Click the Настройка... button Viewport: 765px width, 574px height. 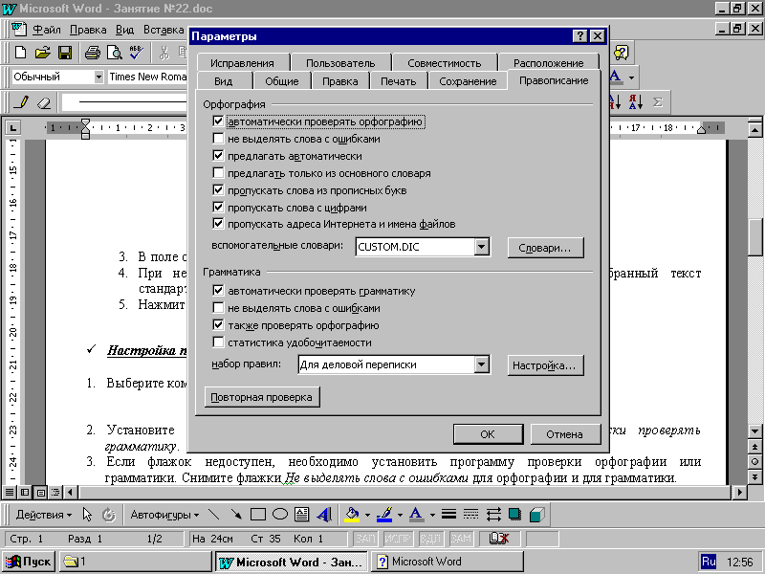(x=545, y=365)
